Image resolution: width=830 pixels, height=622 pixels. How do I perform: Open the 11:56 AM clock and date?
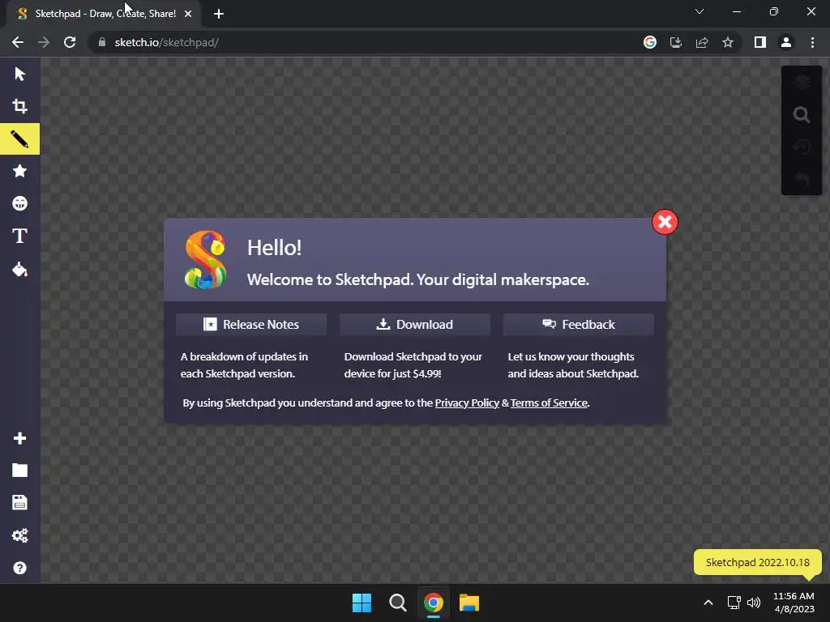click(794, 603)
